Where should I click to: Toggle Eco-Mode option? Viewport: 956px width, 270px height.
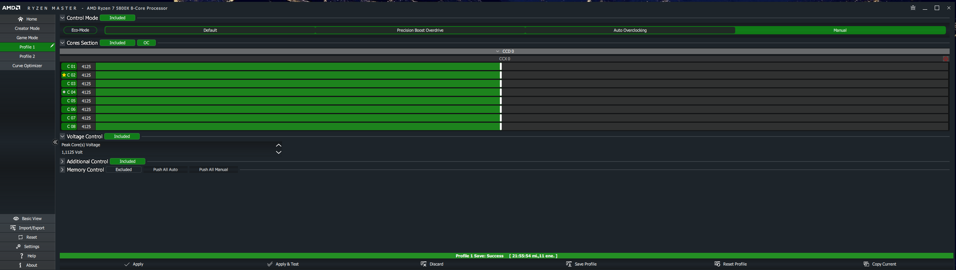coord(80,30)
